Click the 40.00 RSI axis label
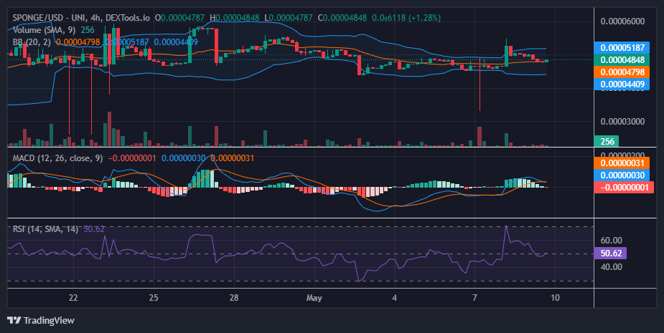664x333 pixels. coord(611,266)
